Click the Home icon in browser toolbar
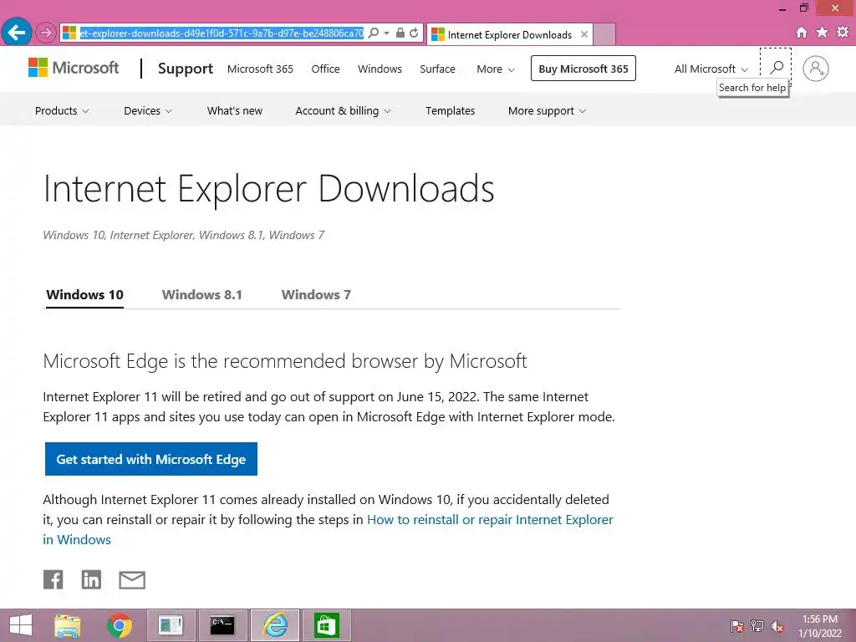Screen dimensions: 856x642 (802, 33)
